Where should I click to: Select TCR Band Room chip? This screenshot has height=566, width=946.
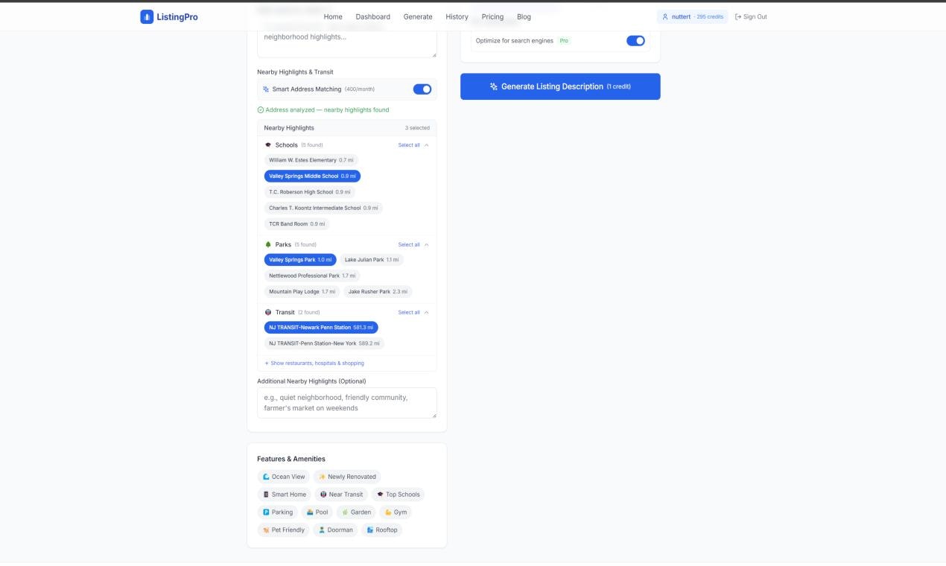pos(297,224)
